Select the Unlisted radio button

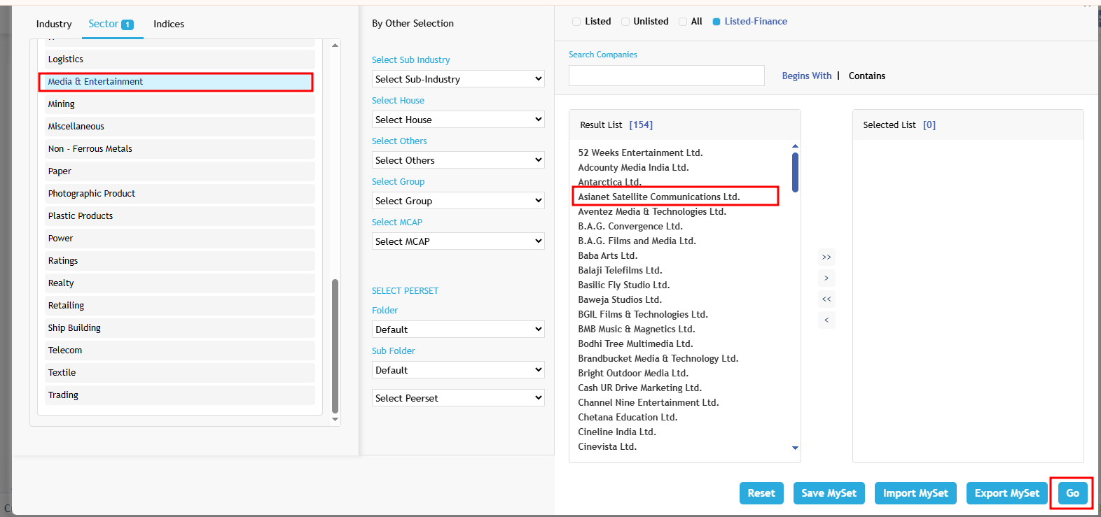pos(625,22)
